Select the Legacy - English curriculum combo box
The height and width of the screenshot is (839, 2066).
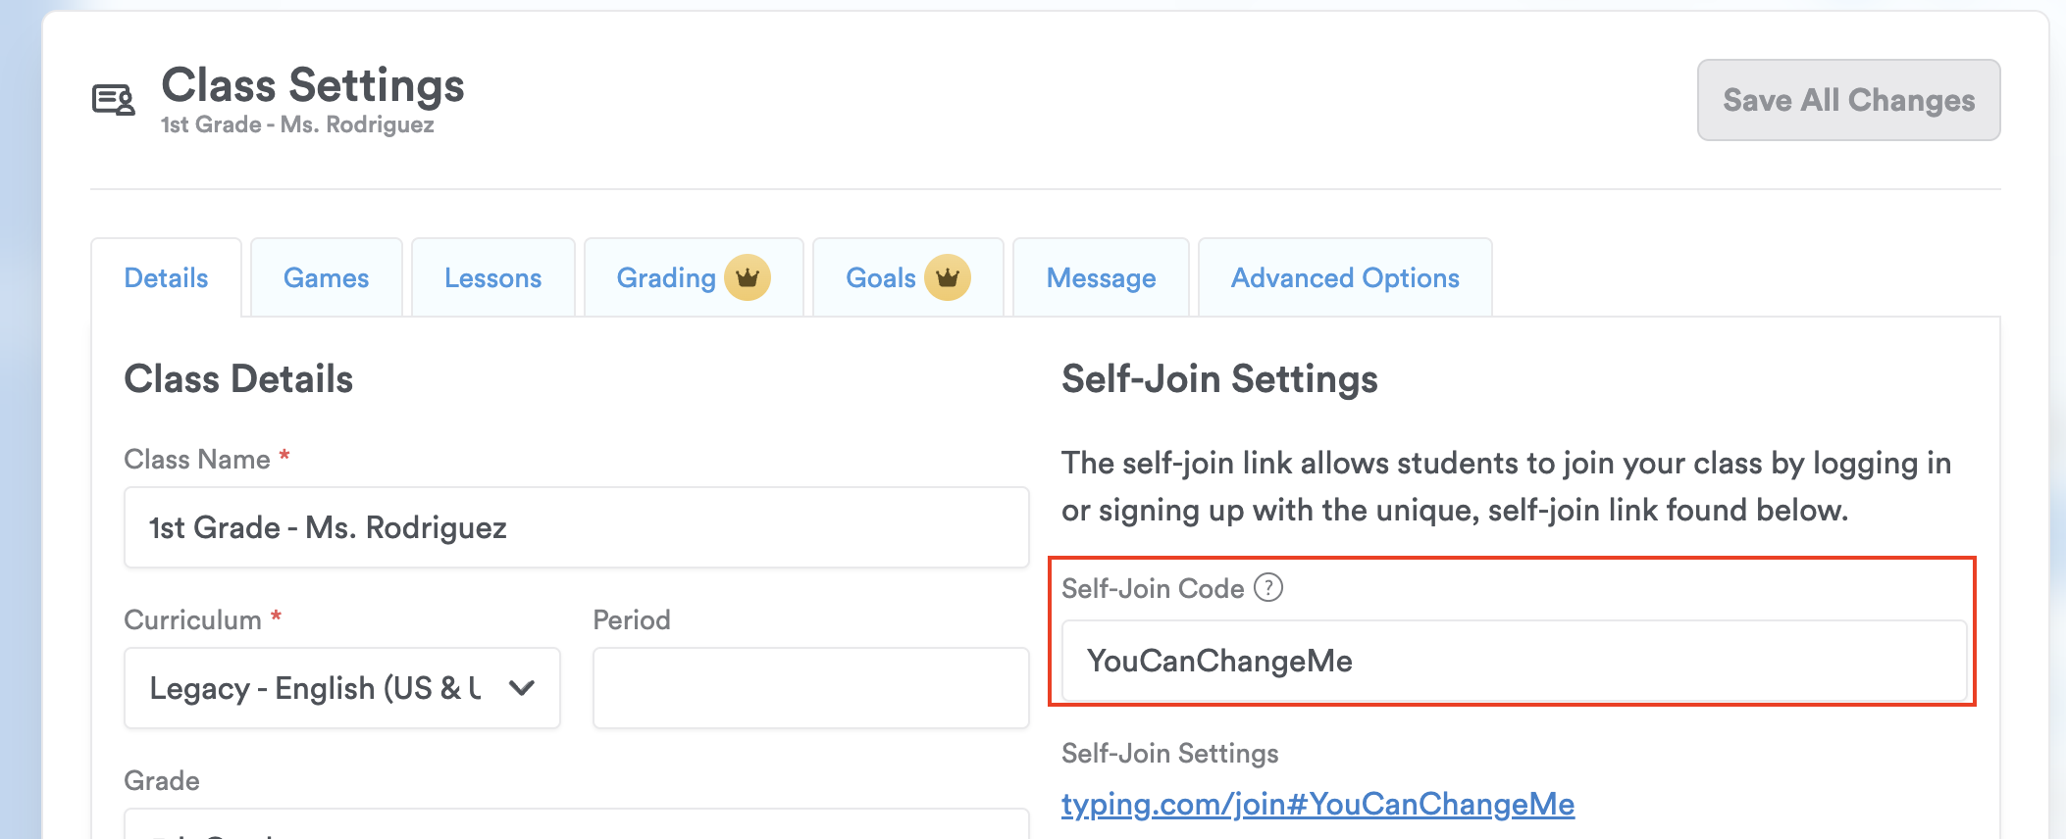point(324,688)
